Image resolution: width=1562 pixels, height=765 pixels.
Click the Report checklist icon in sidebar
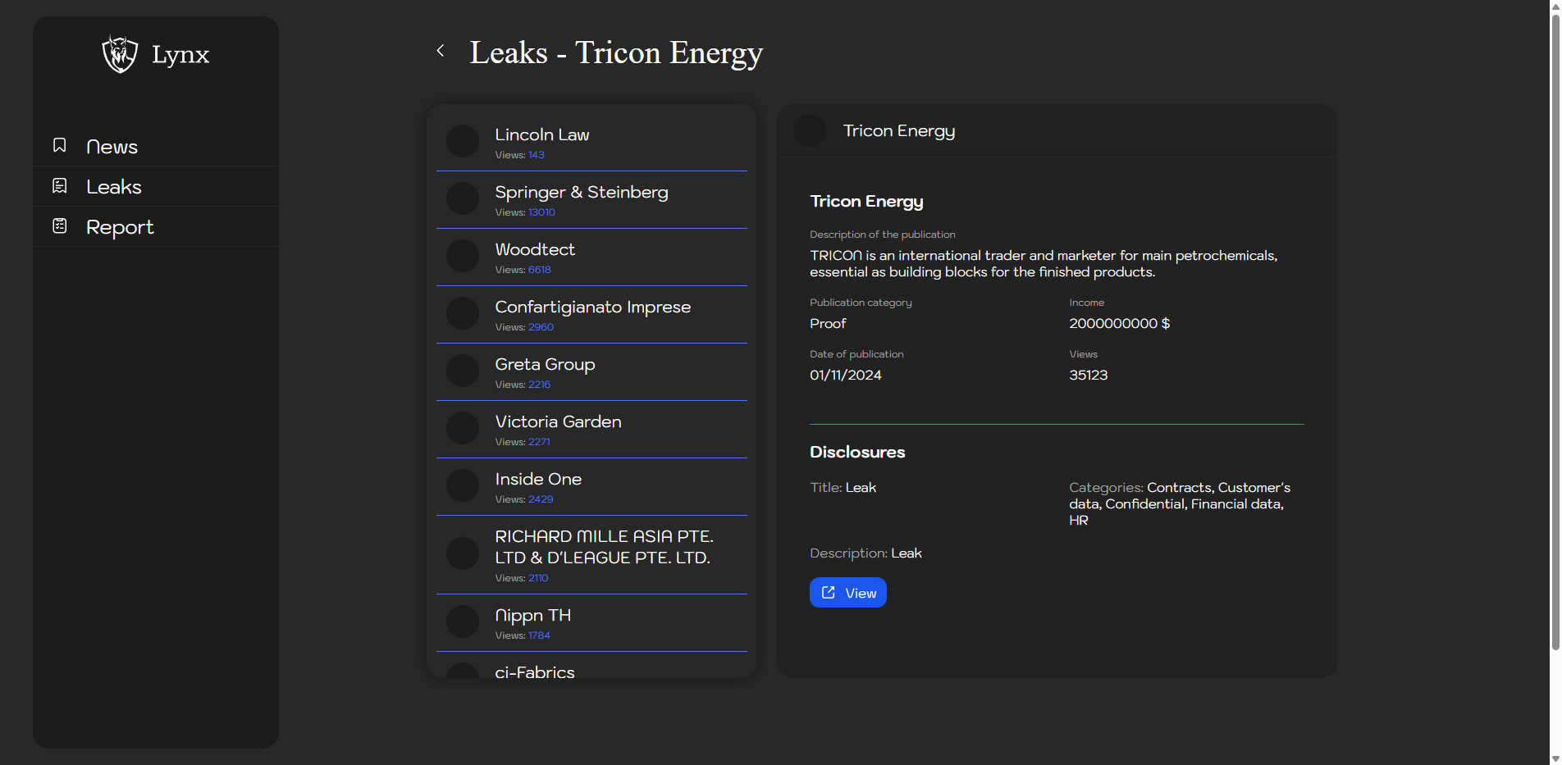pyautogui.click(x=60, y=226)
